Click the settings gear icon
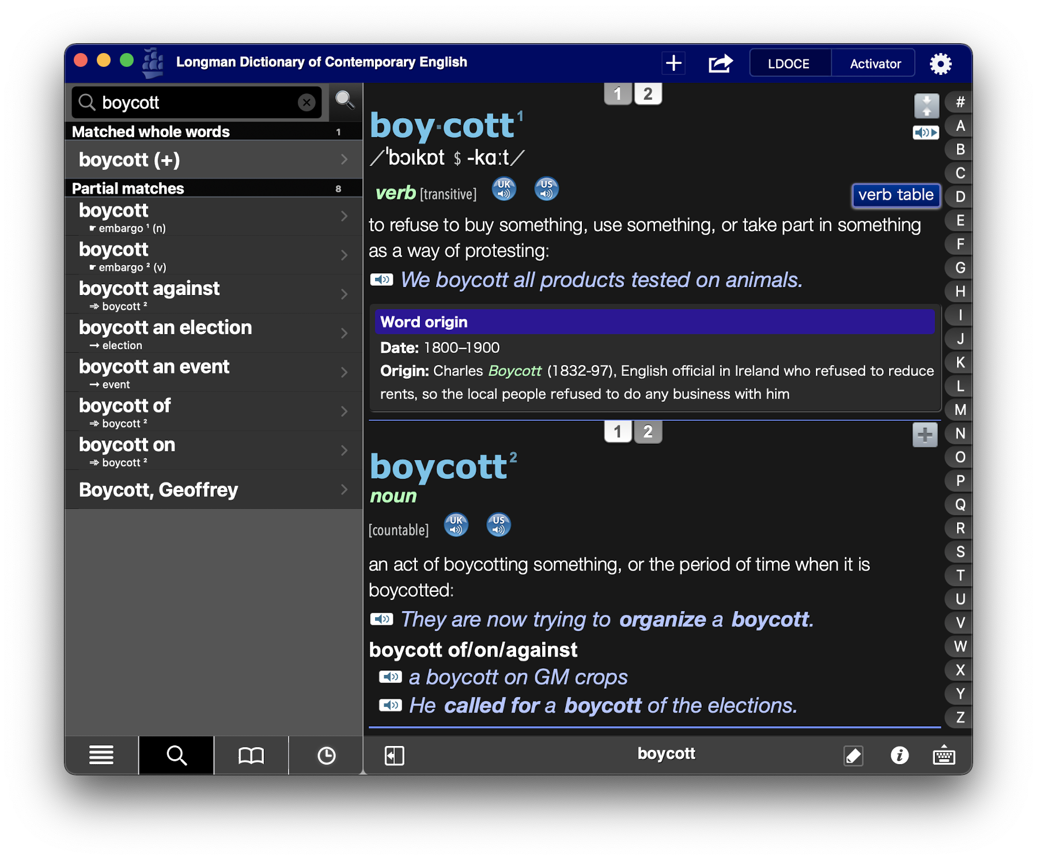Screen dimensions: 1037x860 940,63
